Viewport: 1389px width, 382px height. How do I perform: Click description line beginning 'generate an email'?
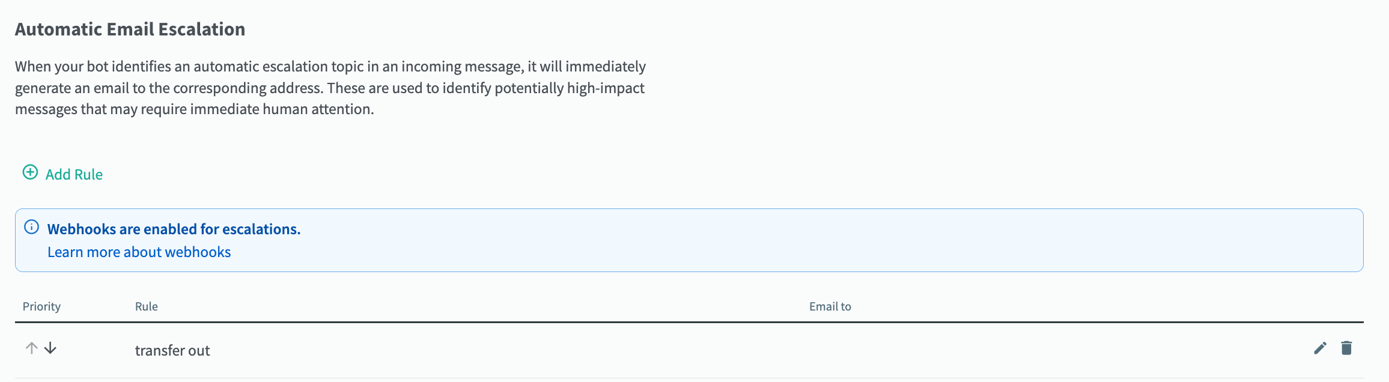[x=330, y=88]
